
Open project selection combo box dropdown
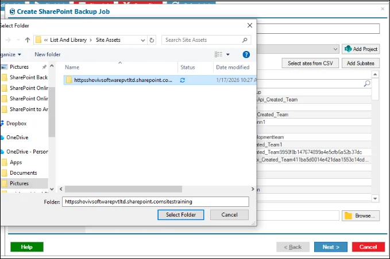(335, 49)
